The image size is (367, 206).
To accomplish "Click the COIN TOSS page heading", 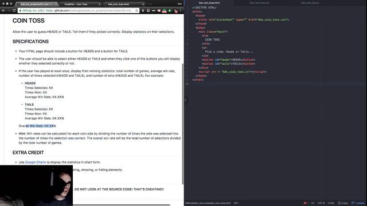I will point(29,21).
